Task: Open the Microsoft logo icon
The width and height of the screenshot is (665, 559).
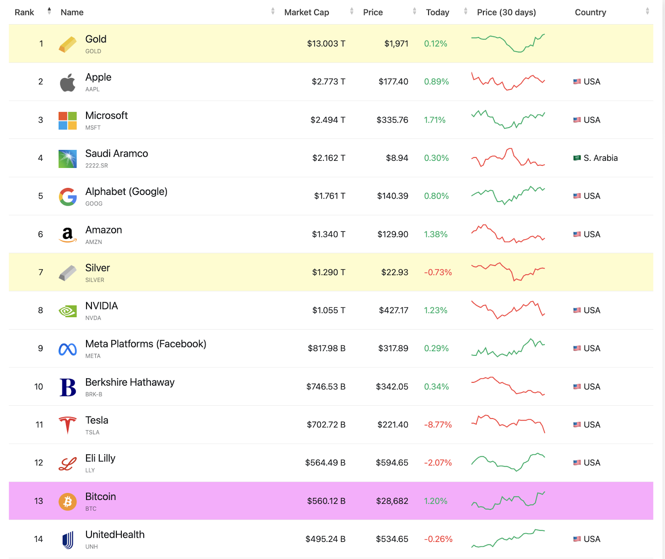Action: [68, 121]
